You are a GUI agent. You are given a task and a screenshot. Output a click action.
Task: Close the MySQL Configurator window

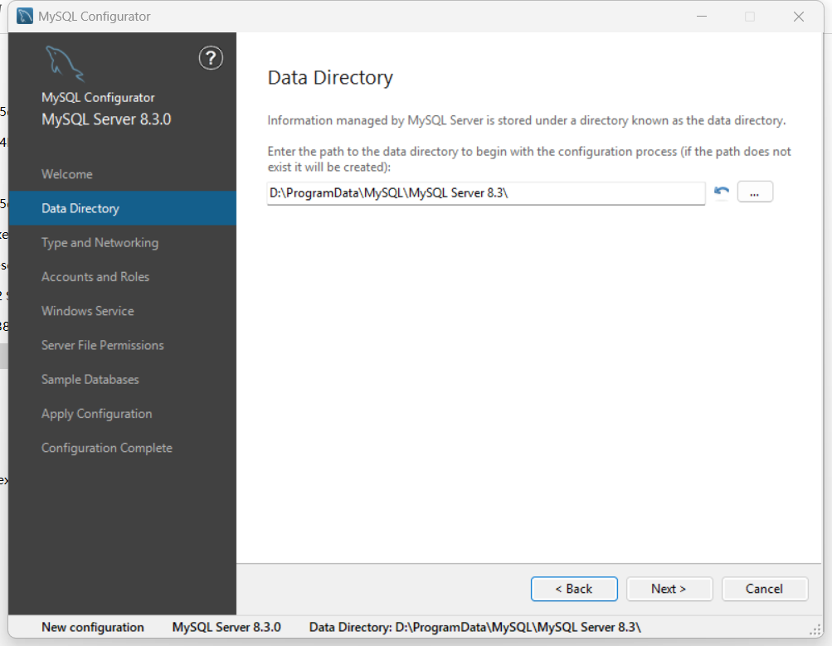tap(799, 17)
